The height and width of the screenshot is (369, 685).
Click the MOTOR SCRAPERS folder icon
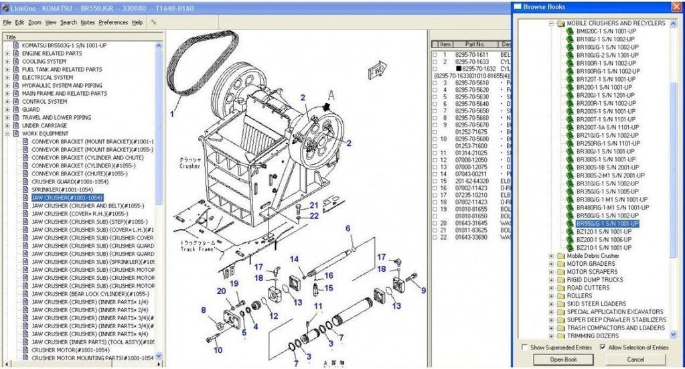(x=561, y=272)
